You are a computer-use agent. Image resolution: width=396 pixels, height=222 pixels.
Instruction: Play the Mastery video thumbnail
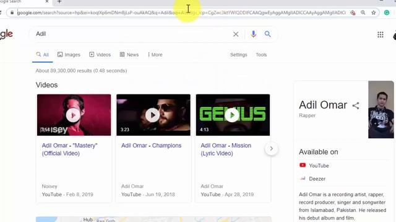point(74,115)
